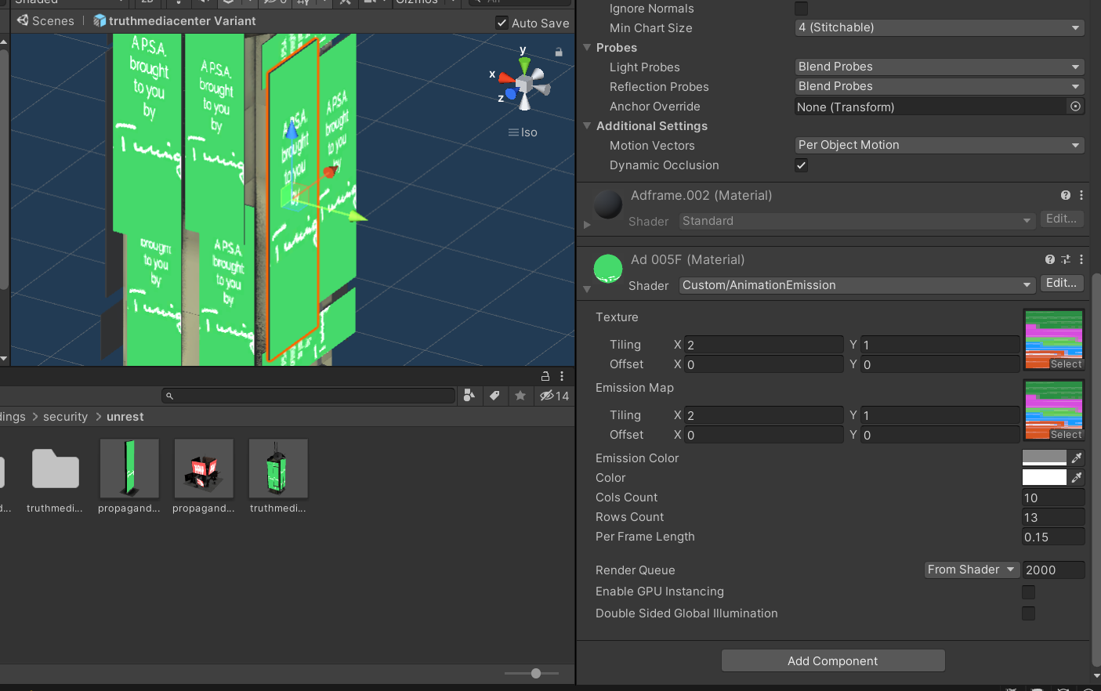Click Select on the Texture thumbnail
The image size is (1101, 691).
point(1066,364)
